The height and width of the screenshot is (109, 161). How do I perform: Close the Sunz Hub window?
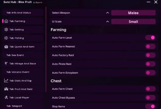156,2
